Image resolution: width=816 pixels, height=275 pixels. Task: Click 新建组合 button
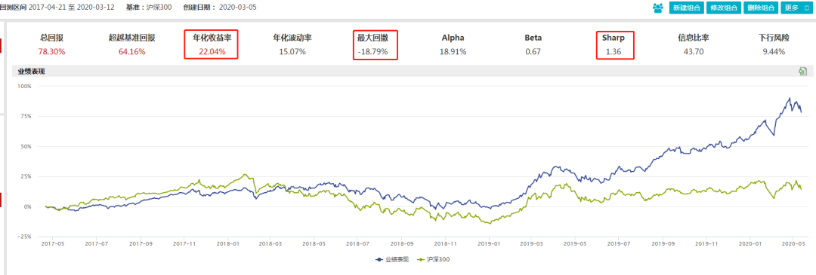(686, 8)
